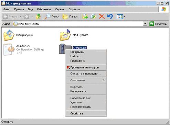Choose Проводник in the context menu

pyautogui.click(x=86, y=61)
